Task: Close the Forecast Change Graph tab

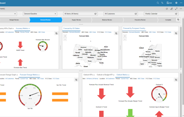Action: pyautogui.click(x=17, y=75)
